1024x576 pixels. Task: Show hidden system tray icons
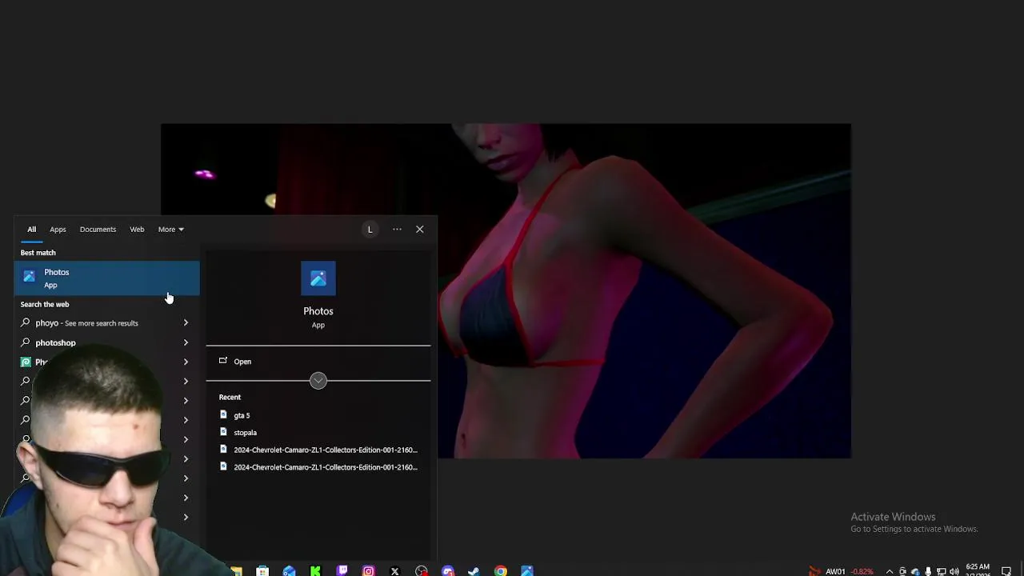(889, 571)
